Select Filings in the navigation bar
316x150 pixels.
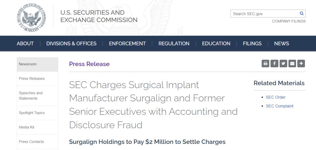pyautogui.click(x=252, y=44)
